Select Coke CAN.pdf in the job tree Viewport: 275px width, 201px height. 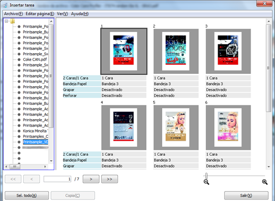[x=35, y=60]
